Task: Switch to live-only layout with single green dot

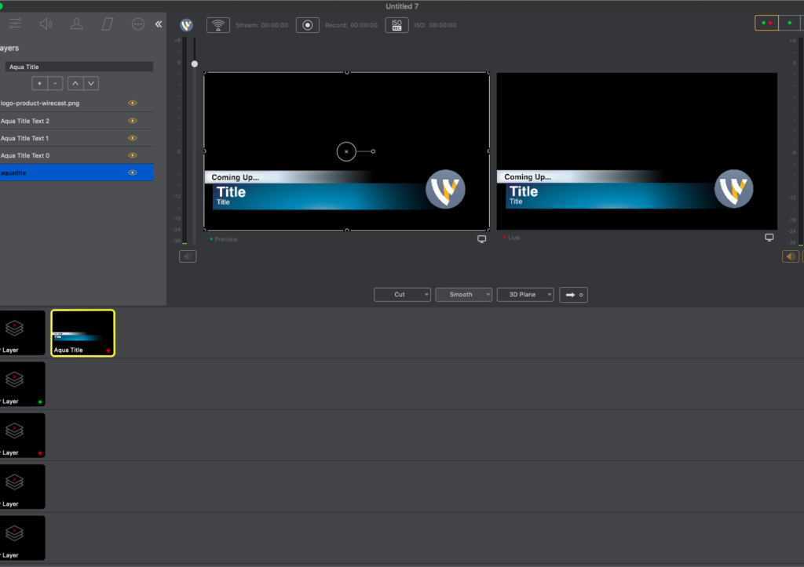Action: click(x=790, y=23)
